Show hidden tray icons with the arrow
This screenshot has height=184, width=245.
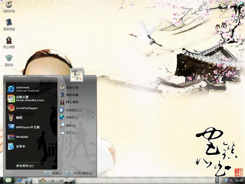coord(217,180)
